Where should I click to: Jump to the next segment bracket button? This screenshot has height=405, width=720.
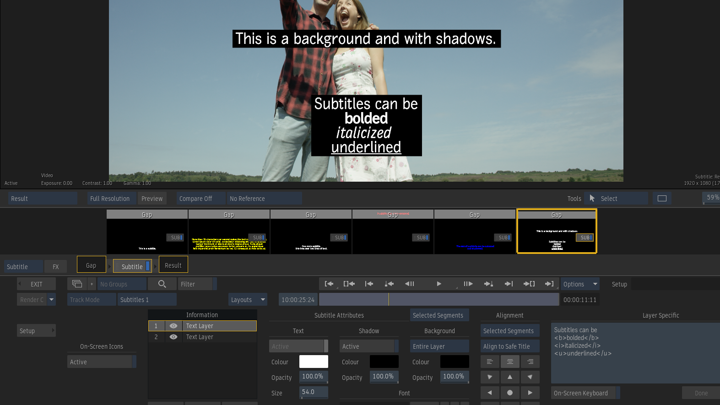[x=529, y=284]
